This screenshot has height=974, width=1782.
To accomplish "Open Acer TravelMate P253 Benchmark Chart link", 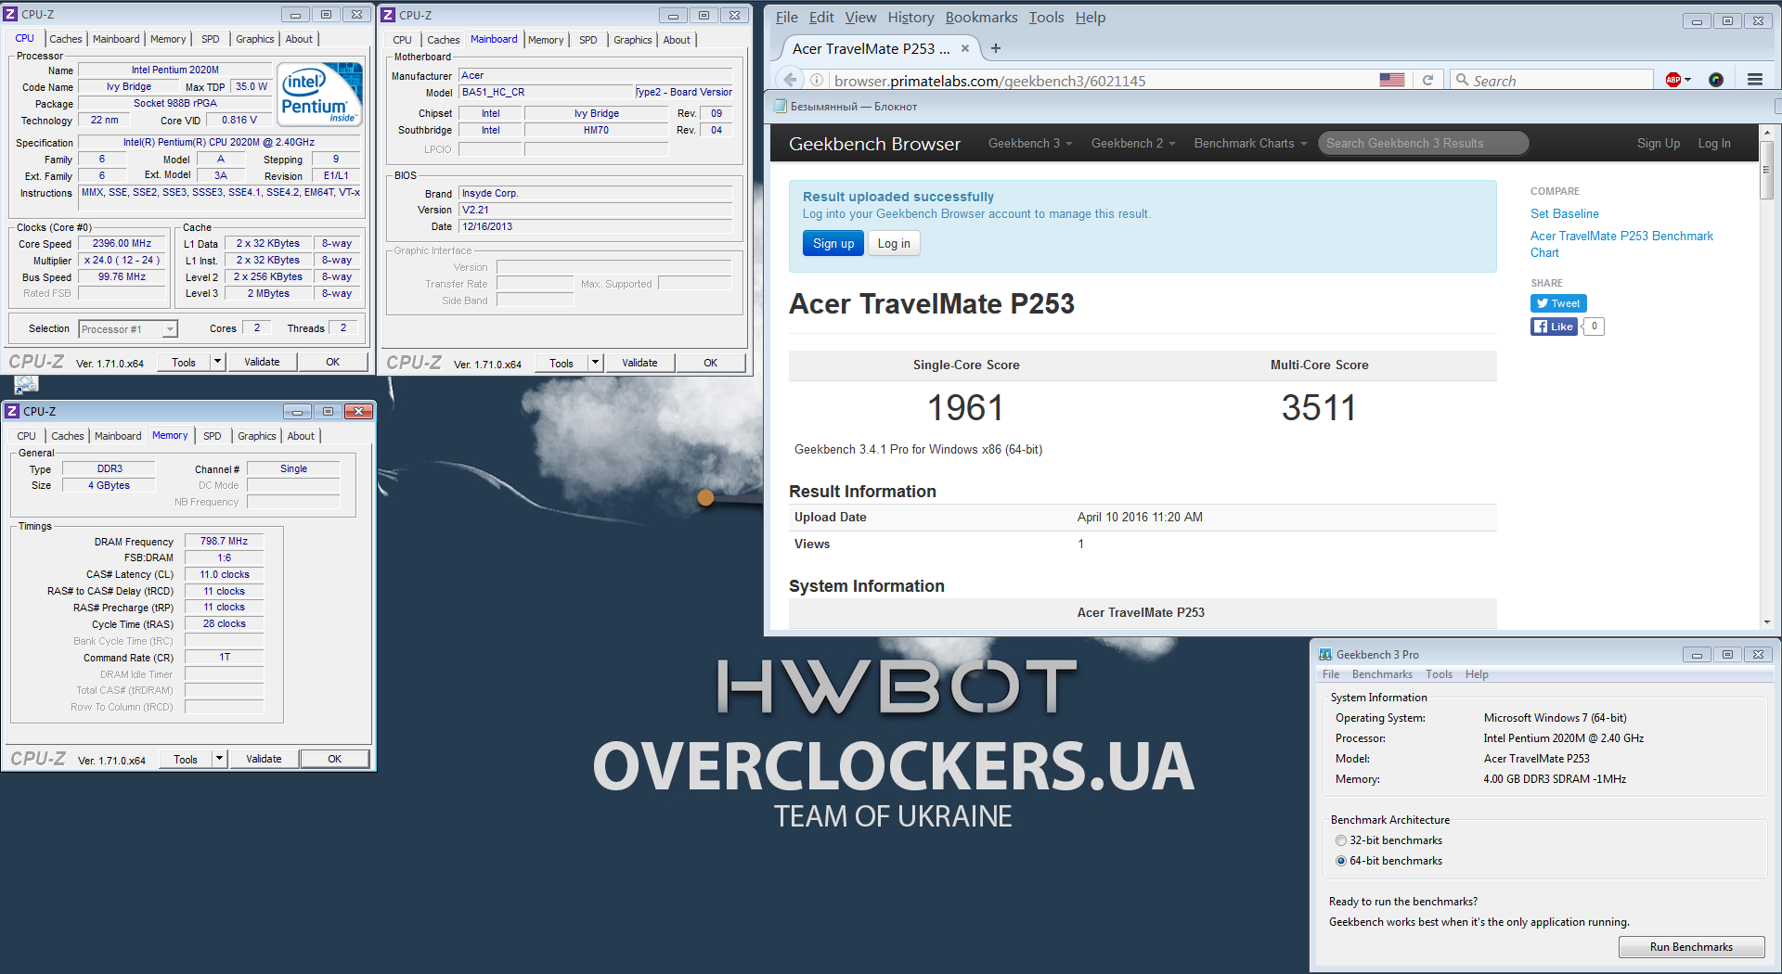I will (1621, 244).
